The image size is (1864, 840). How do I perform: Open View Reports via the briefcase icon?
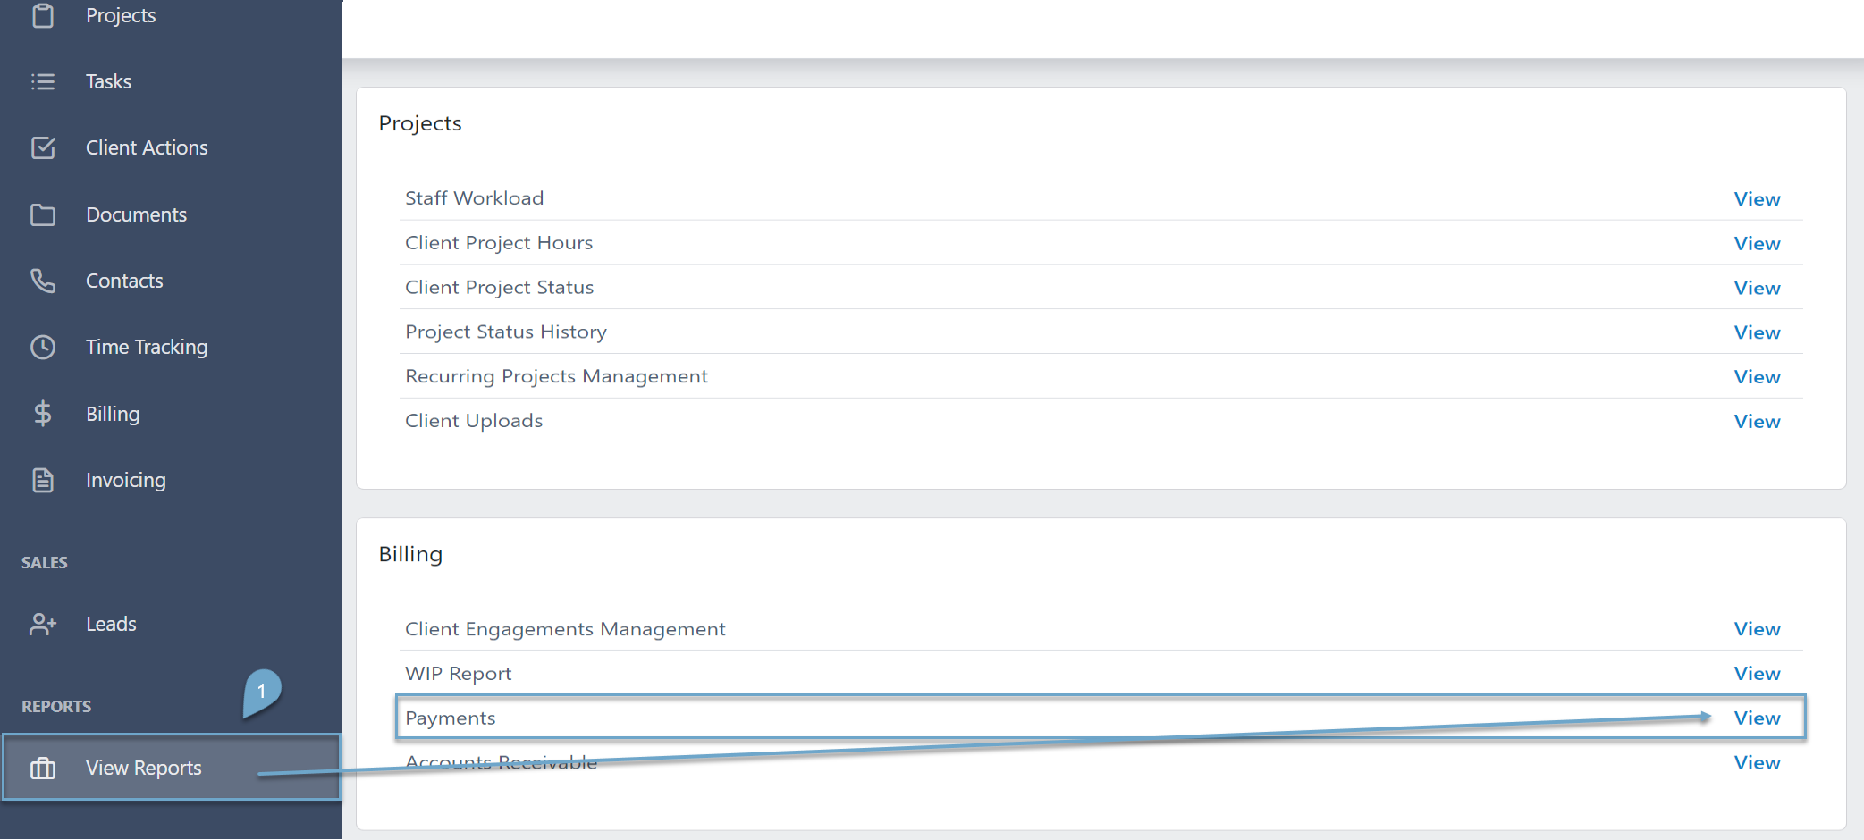43,767
